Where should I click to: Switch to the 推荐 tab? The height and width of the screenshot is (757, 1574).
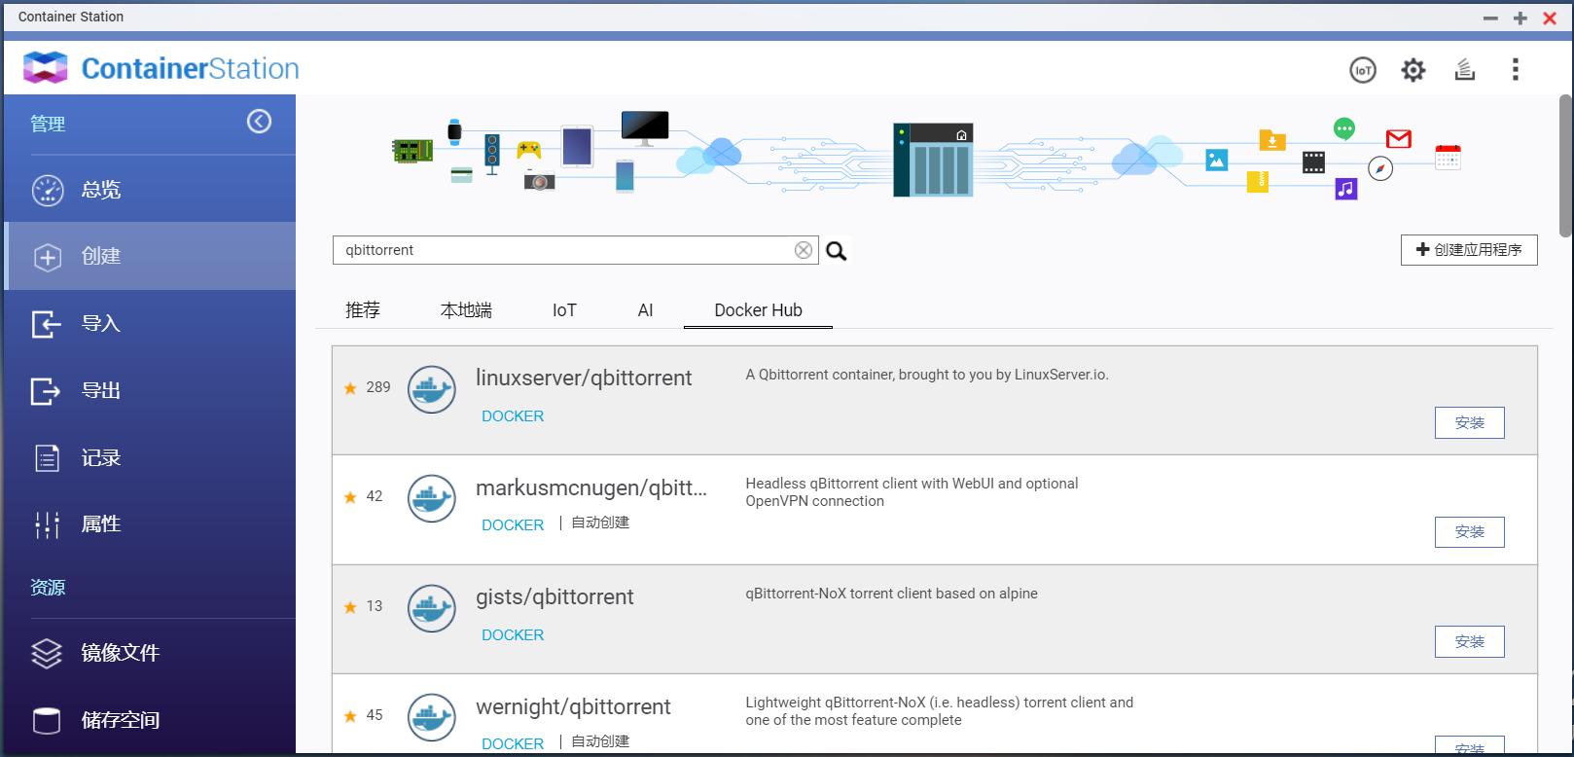[x=363, y=310]
